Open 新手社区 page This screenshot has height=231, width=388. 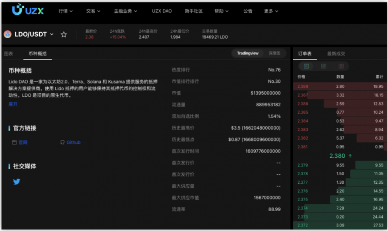[193, 11]
